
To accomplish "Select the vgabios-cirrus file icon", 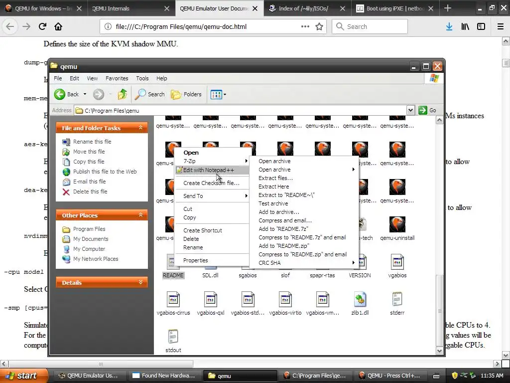I will coord(173,299).
